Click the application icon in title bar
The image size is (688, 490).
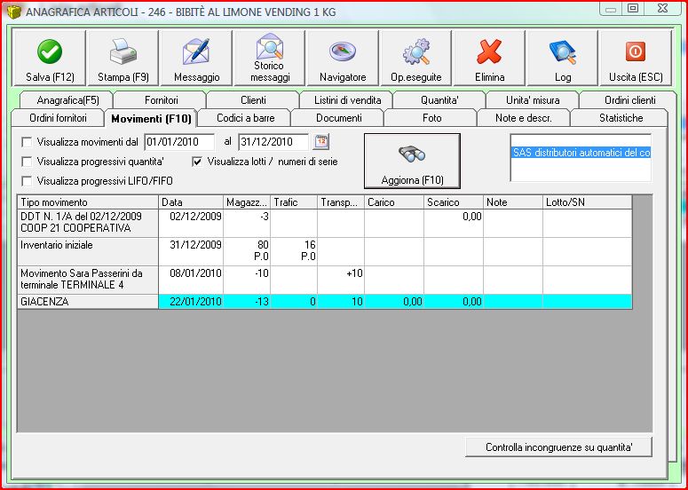click(x=13, y=12)
